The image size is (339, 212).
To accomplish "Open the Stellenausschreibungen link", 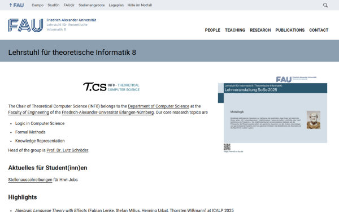I will (x=30, y=180).
